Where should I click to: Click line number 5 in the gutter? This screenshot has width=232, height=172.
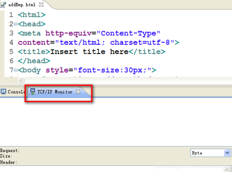[11, 52]
